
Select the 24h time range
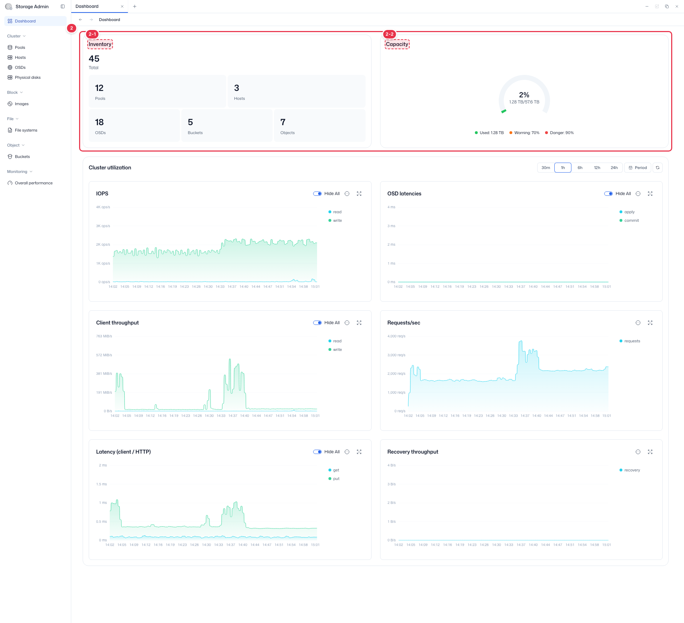point(614,168)
